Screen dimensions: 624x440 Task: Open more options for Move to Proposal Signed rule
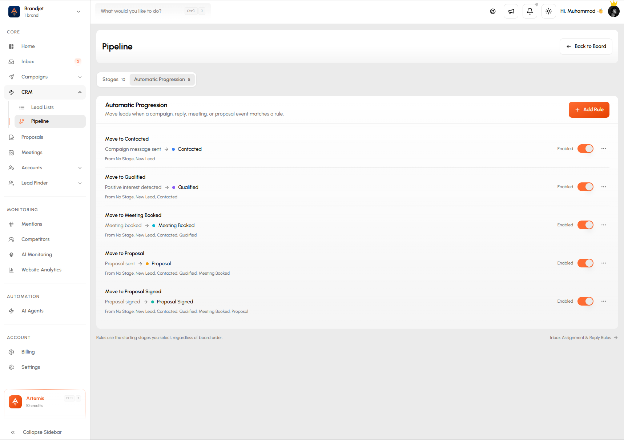(604, 301)
